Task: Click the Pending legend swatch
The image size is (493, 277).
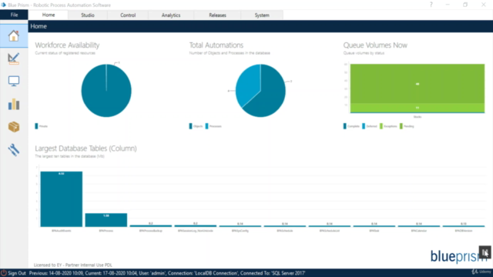Action: click(x=401, y=126)
